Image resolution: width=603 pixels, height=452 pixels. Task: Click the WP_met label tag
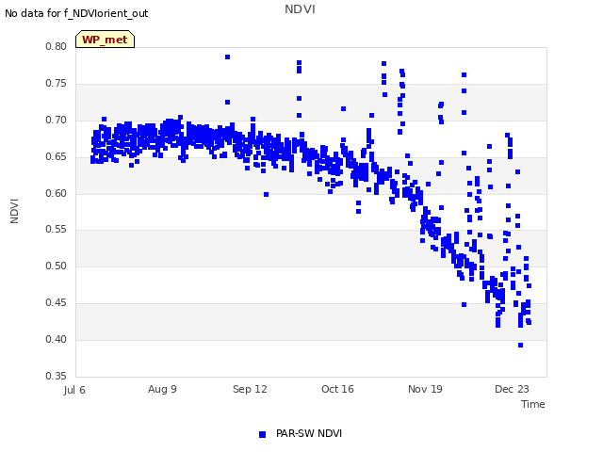pyautogui.click(x=105, y=40)
